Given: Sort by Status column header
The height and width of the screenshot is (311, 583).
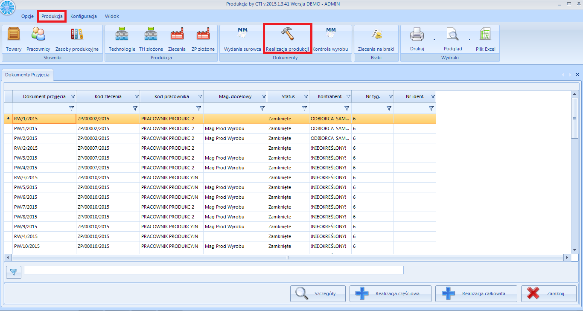Looking at the screenshot, I should point(288,96).
